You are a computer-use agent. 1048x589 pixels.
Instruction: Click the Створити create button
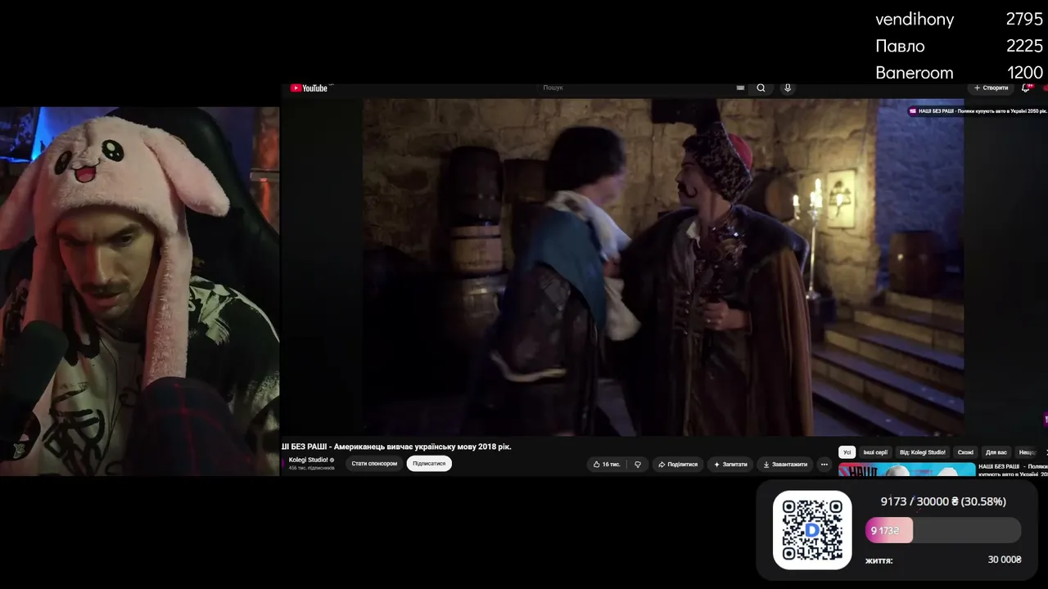click(x=991, y=88)
